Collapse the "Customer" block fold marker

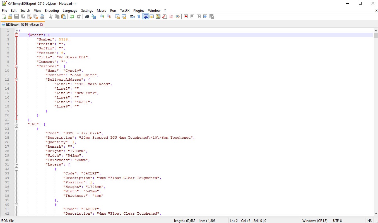click(x=17, y=66)
